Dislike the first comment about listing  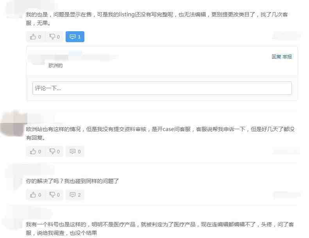tap(54, 37)
